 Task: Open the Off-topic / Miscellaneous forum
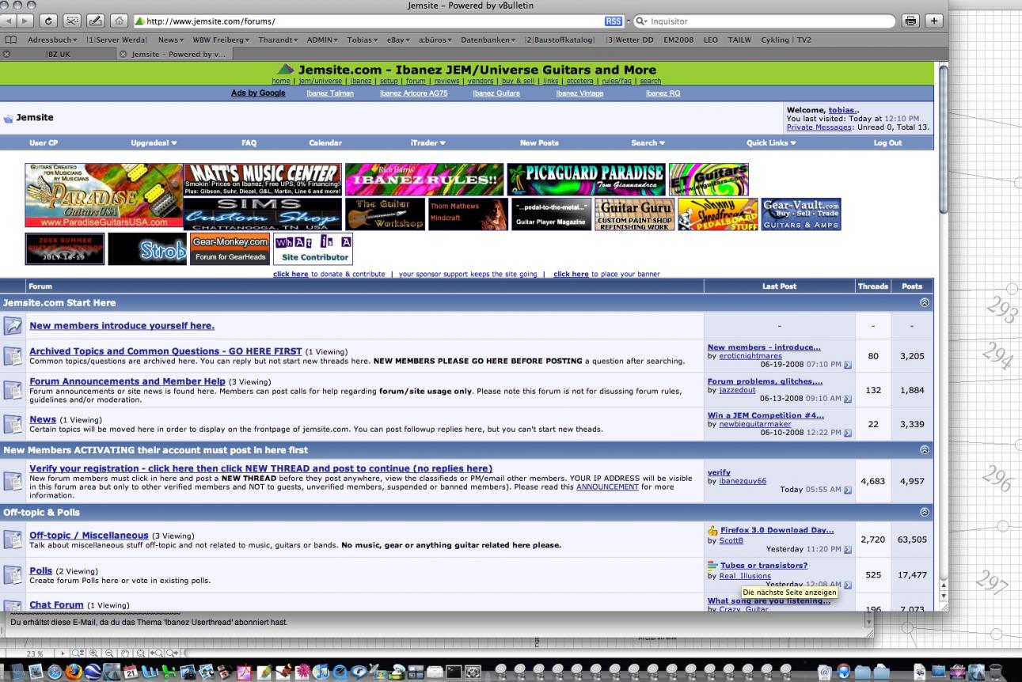[x=89, y=536]
